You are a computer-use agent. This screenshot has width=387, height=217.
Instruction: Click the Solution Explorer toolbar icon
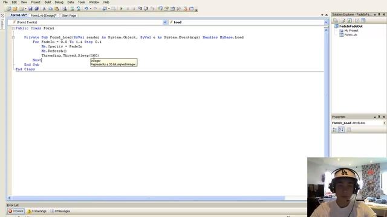[160, 9]
